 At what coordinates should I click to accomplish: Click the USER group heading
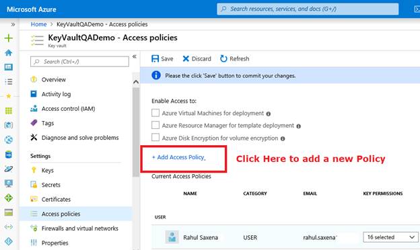pyautogui.click(x=160, y=217)
